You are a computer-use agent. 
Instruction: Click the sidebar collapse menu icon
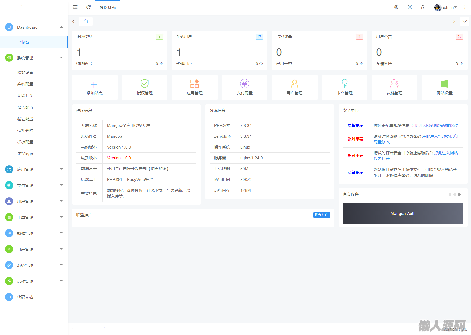click(x=75, y=7)
